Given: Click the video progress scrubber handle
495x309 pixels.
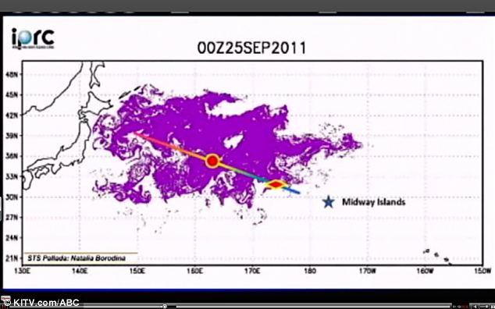Looking at the screenshot, I should pos(165,306).
